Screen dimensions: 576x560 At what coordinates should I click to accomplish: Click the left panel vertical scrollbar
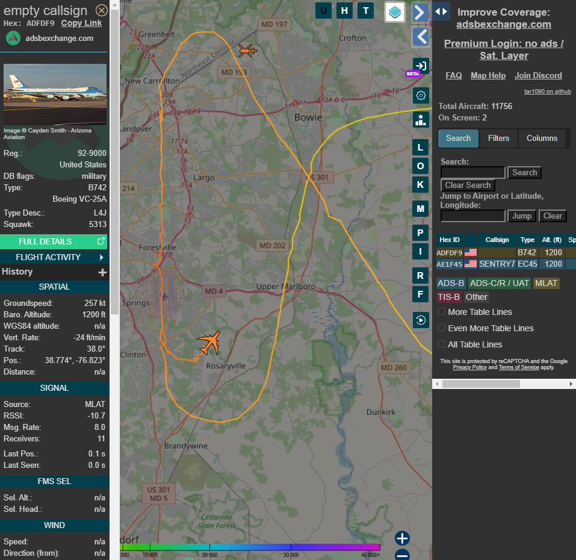click(x=114, y=162)
